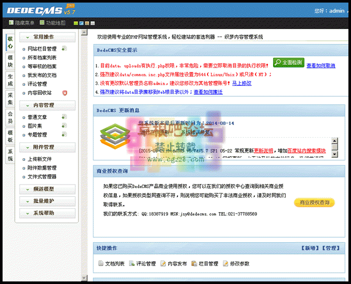
Task: Open 修改参数 quick action icon
Action: click(x=226, y=263)
